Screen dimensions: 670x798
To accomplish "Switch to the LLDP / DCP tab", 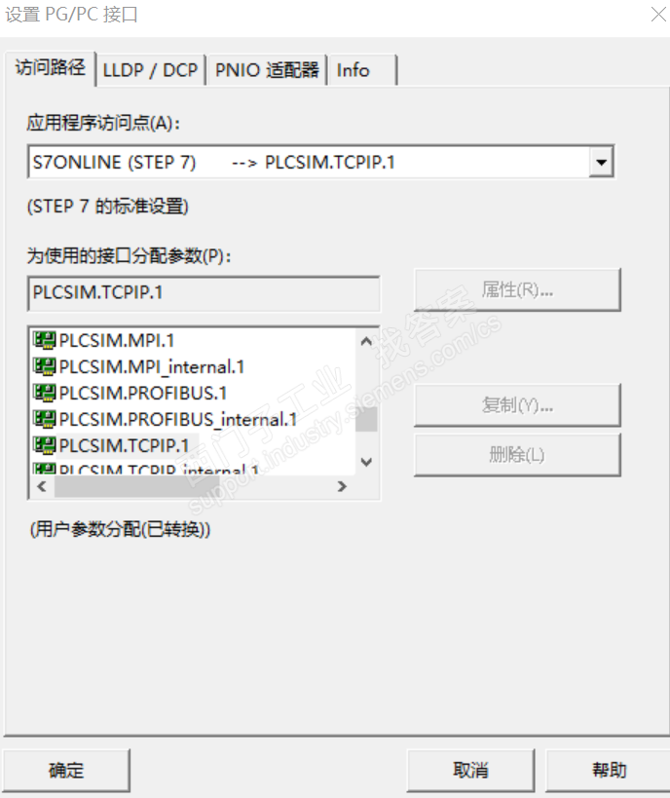I will (x=150, y=70).
